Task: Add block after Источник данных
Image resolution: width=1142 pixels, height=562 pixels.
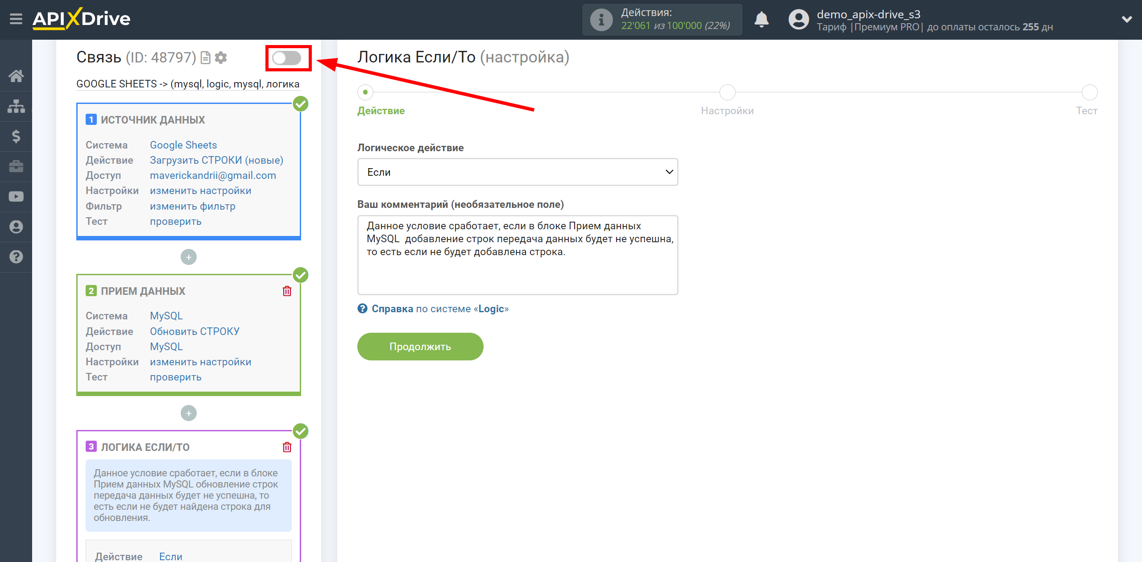Action: pos(189,257)
